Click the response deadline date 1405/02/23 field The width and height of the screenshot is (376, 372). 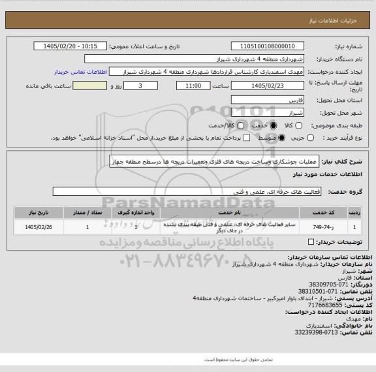click(268, 85)
